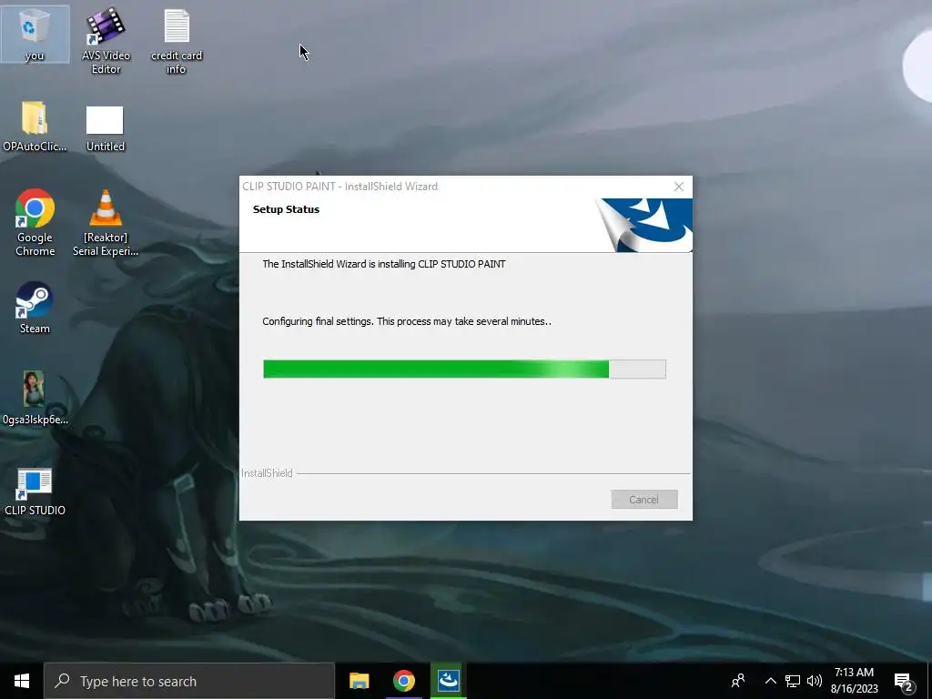The height and width of the screenshot is (699, 932).
Task: Click the CLIP STUDIO PAINT installer title bar
Action: (451, 186)
